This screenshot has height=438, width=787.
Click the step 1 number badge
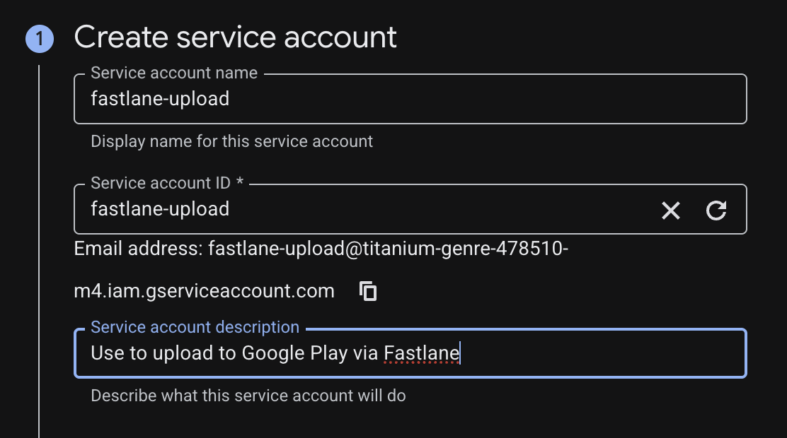coord(39,39)
